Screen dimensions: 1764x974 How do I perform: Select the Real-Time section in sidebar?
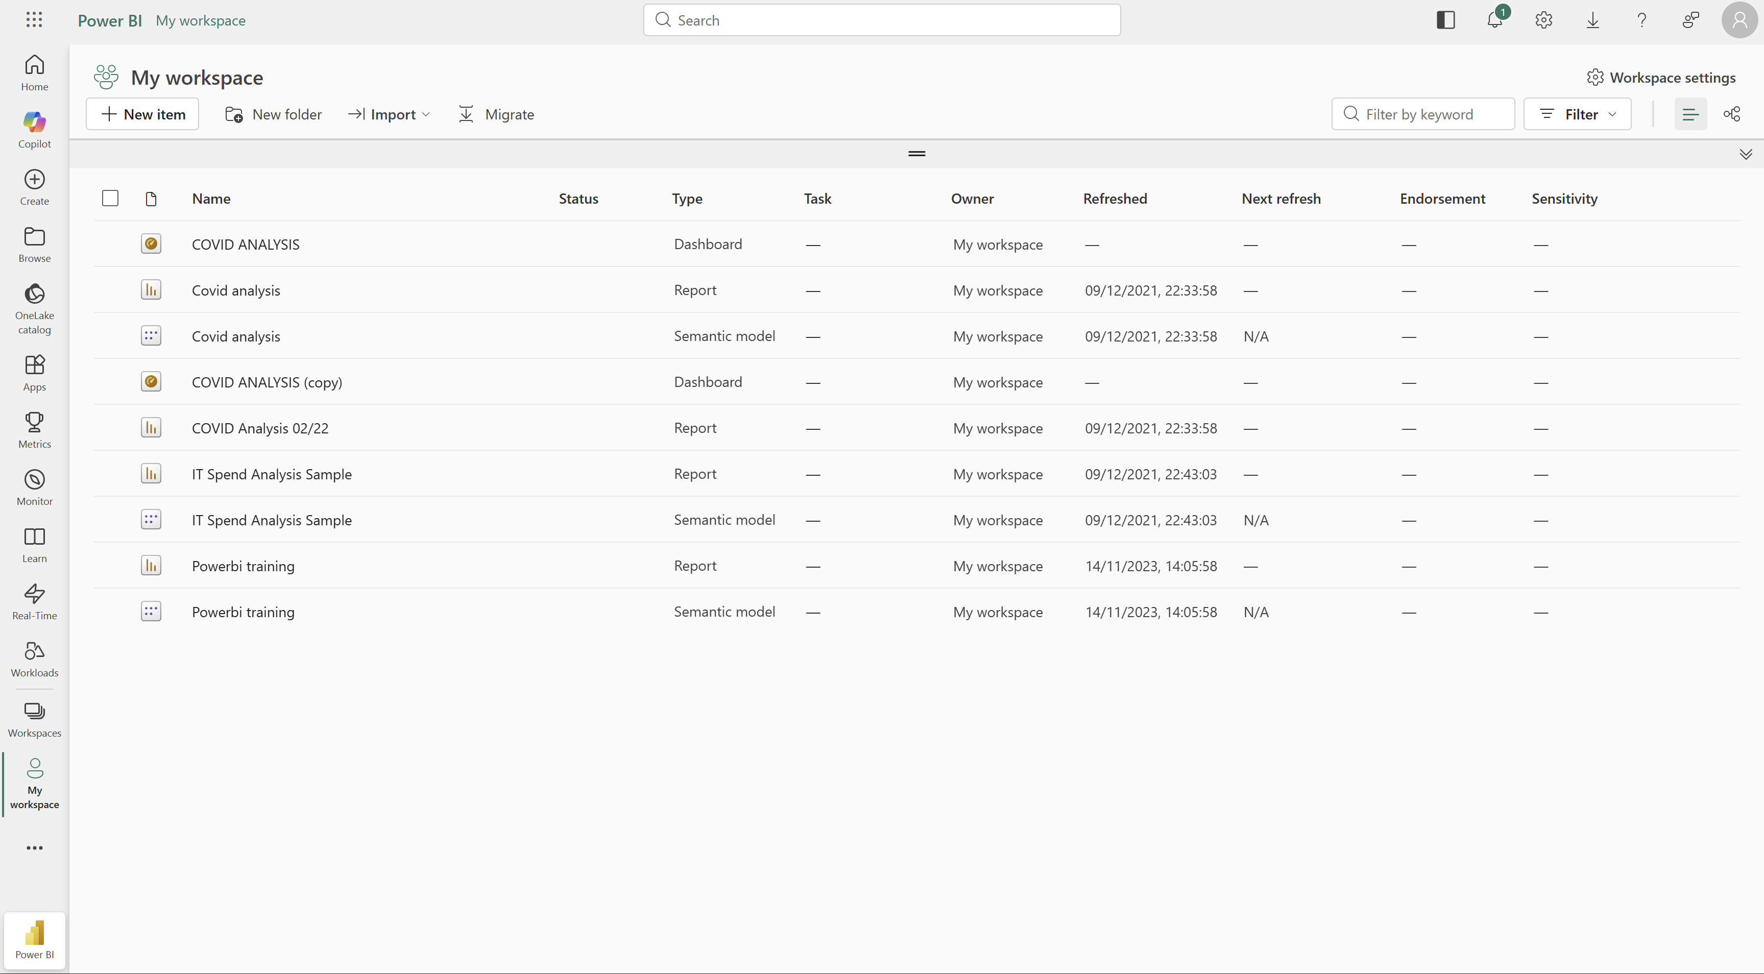pos(34,600)
